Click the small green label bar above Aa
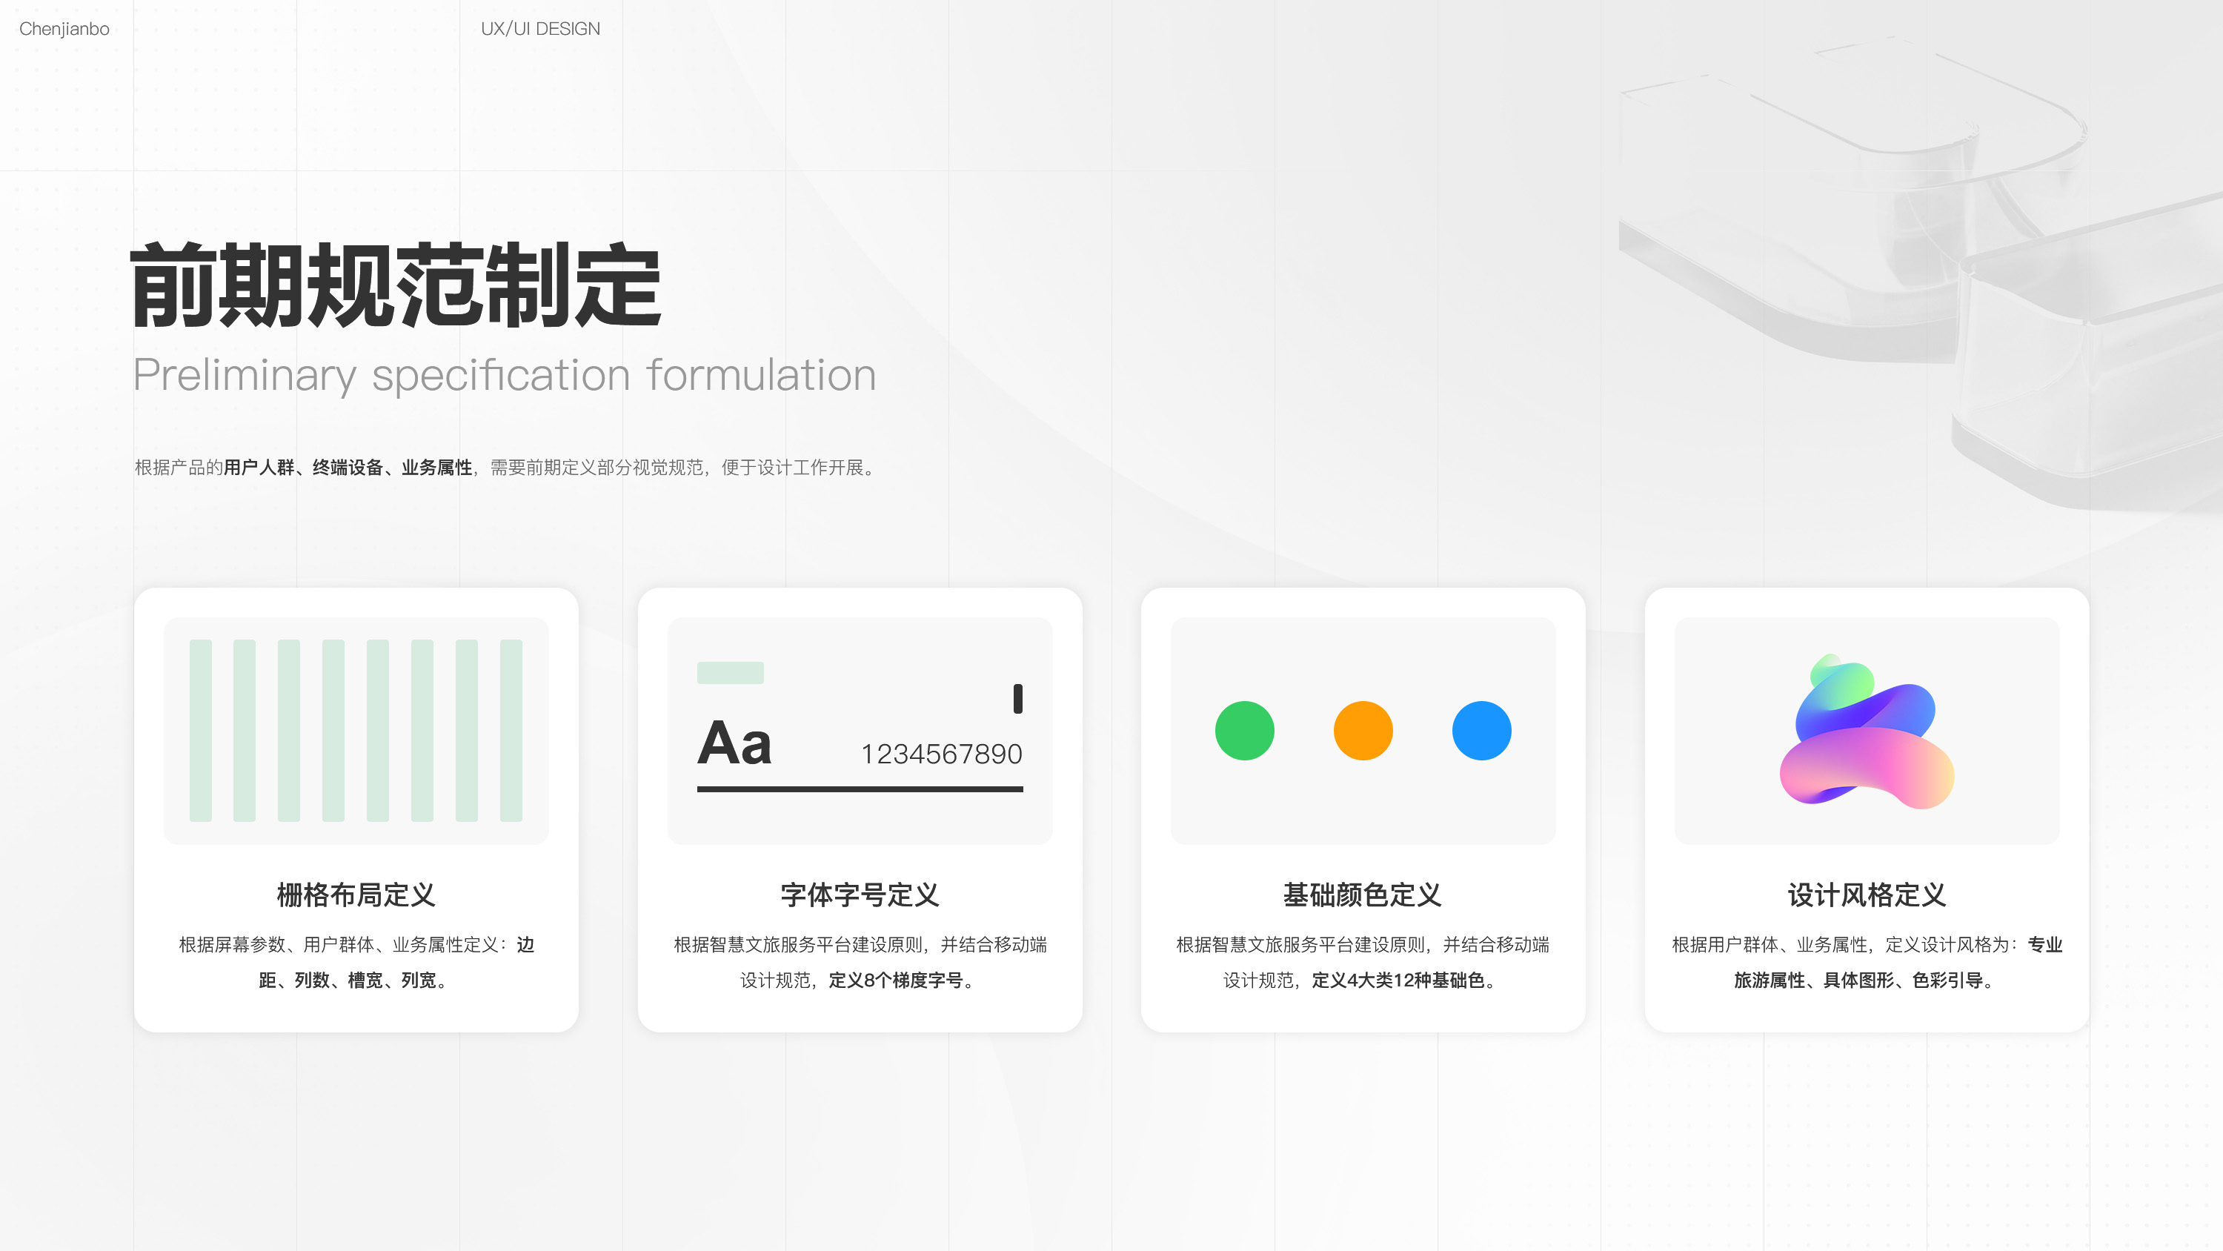Screen dimensions: 2223x1251 (x=730, y=672)
